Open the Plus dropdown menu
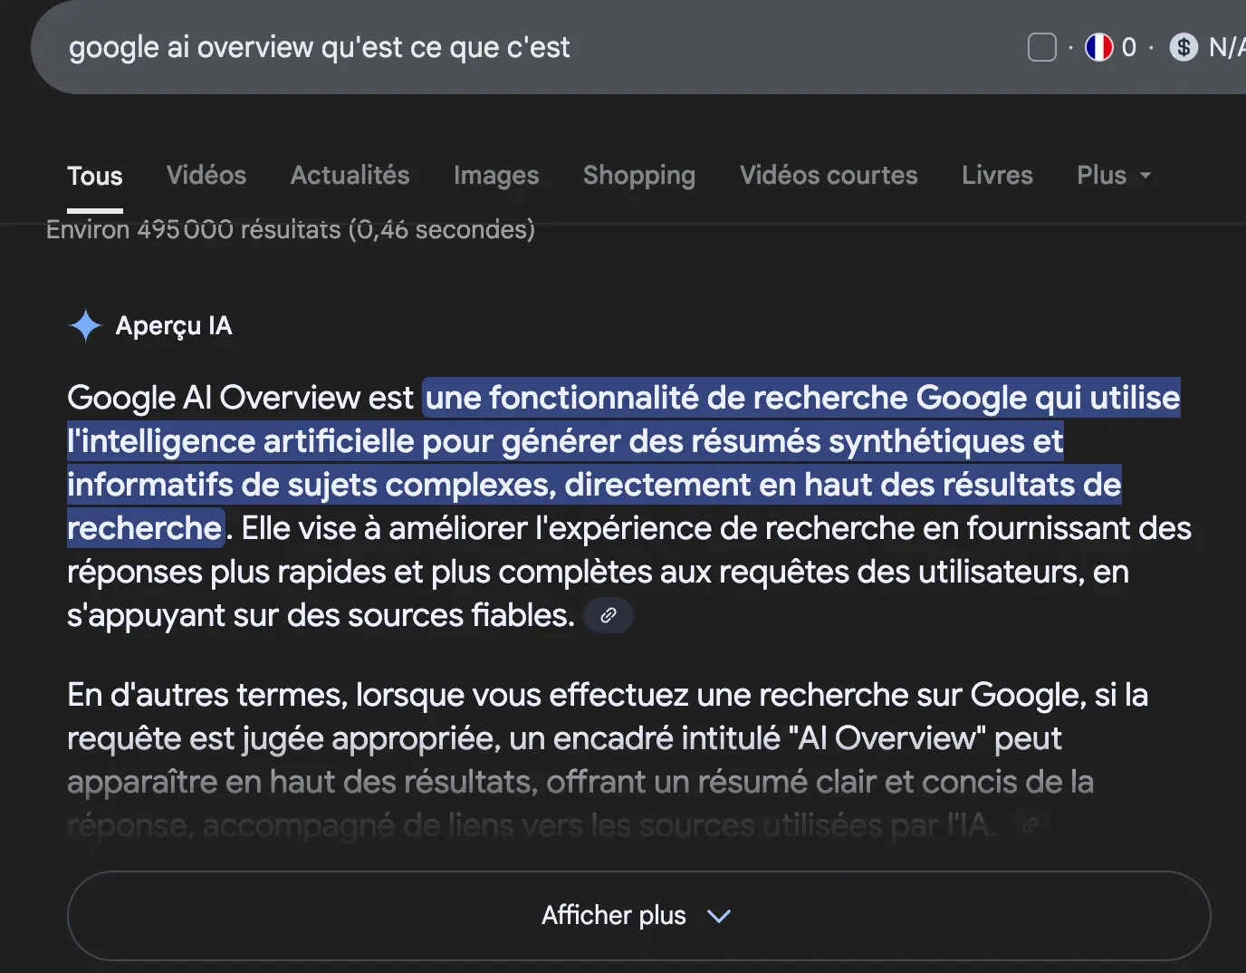The image size is (1246, 973). (1113, 176)
